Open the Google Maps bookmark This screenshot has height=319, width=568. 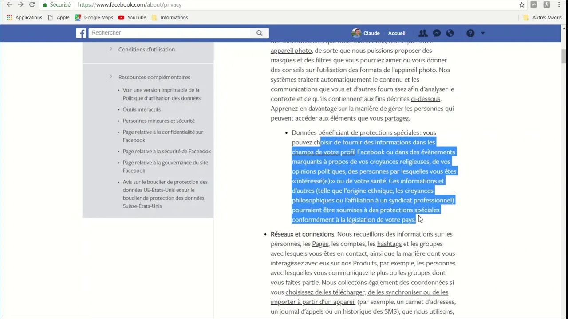click(x=94, y=17)
